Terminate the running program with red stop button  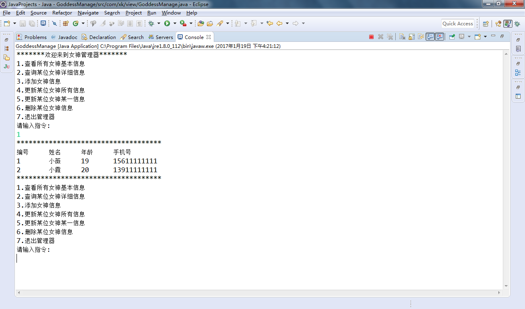pos(371,37)
